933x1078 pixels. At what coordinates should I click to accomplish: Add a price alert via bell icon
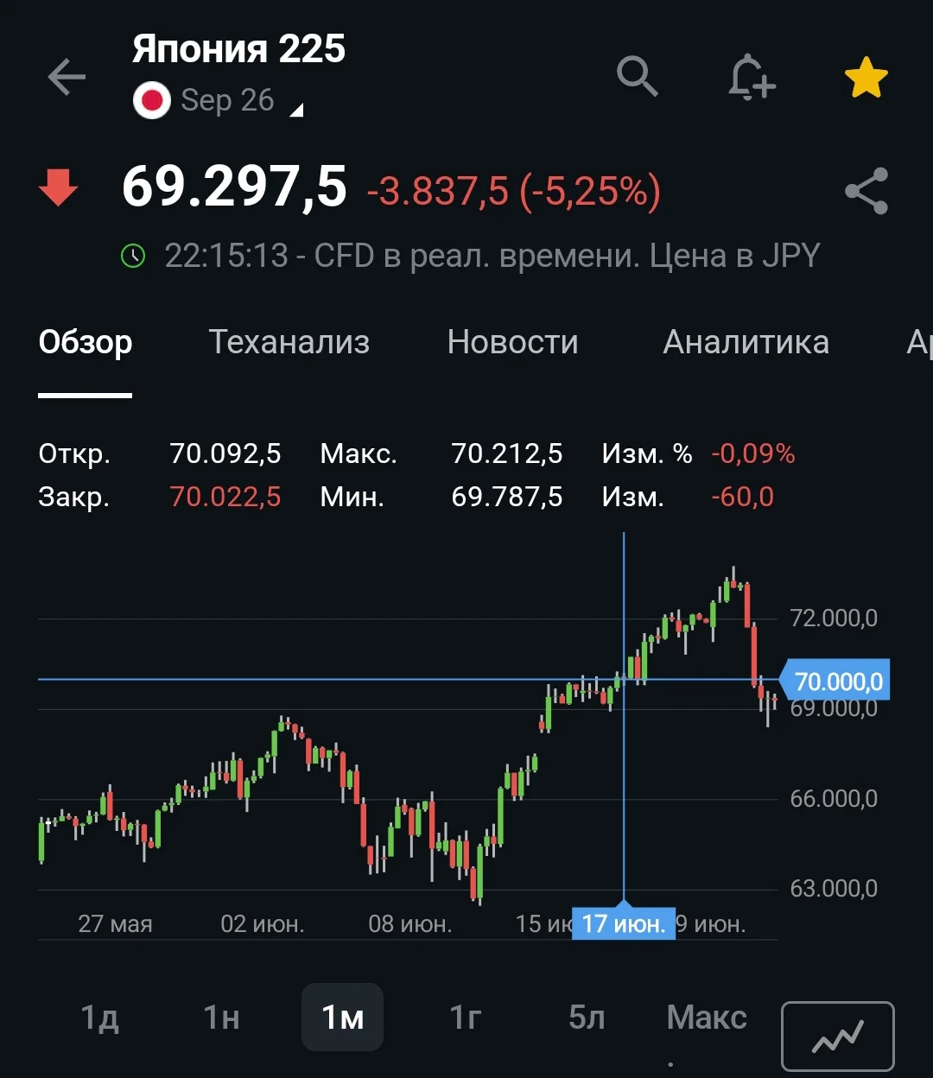pyautogui.click(x=751, y=77)
